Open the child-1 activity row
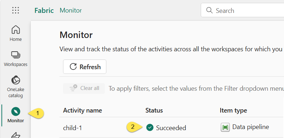Viewport: 284px width, 138px height. [172, 127]
